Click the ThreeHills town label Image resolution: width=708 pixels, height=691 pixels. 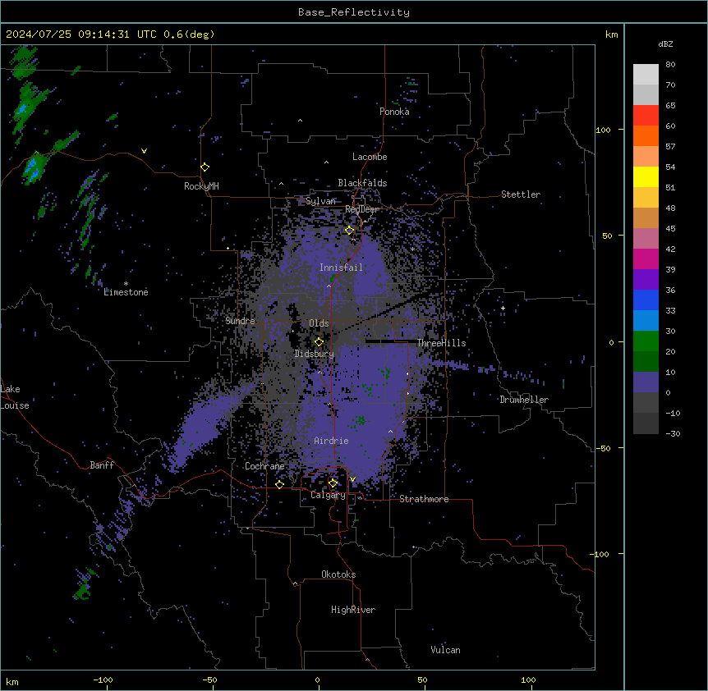point(441,343)
